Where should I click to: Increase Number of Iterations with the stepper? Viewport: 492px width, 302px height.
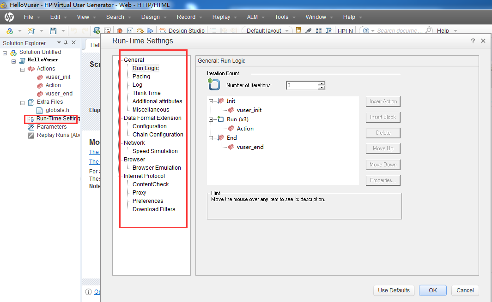[321, 83]
